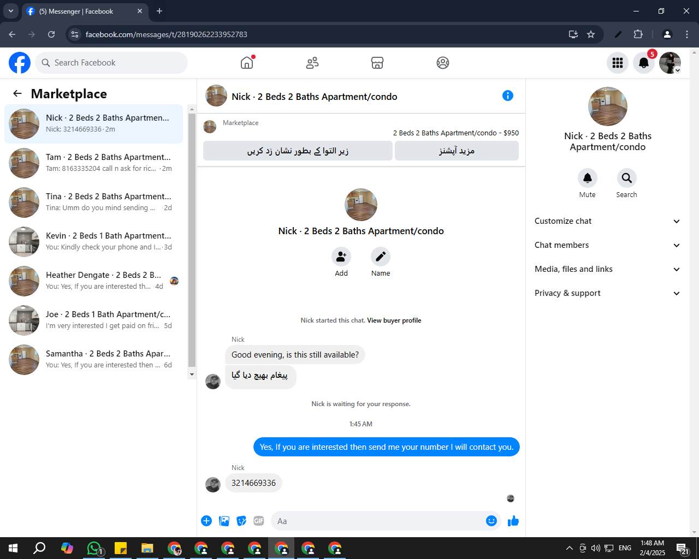Open the Groups icon in top navigation
The height and width of the screenshot is (559, 699).
[443, 63]
